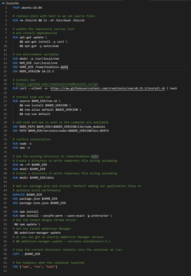This screenshot has height=276, width=191.
Task: Click 'rm -rf $HOME_DIR'
Action: tap(33, 165)
